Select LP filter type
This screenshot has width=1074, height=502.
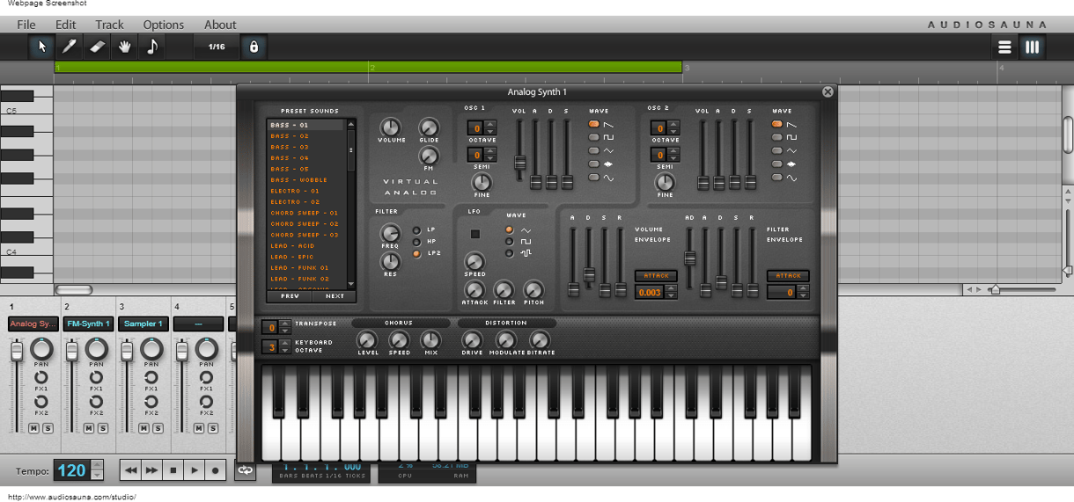point(417,230)
